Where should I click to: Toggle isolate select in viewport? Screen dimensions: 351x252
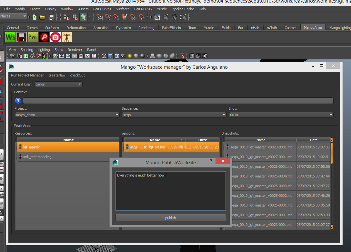182,56
